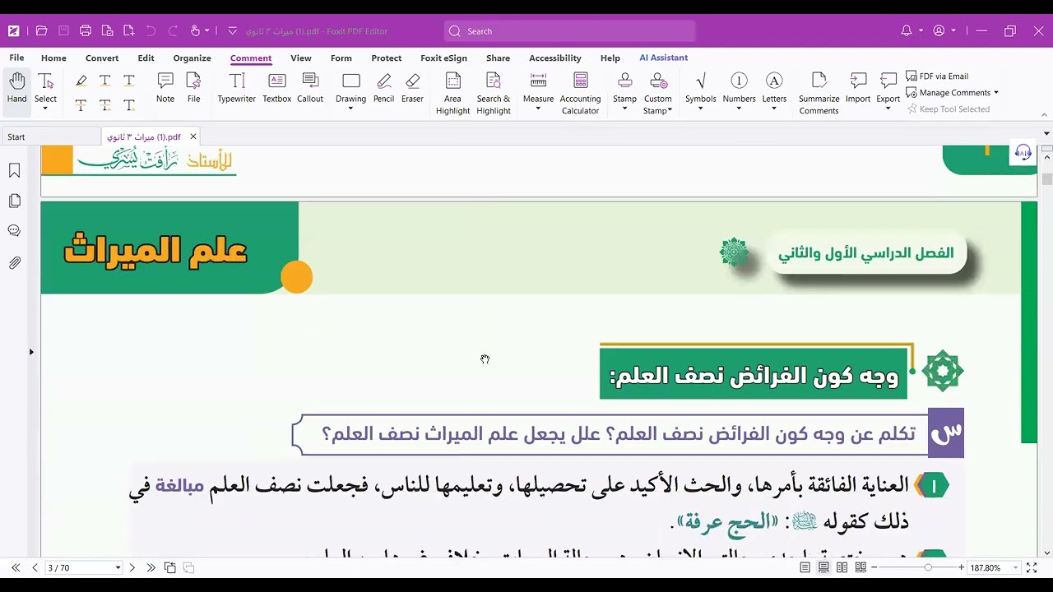1053x592 pixels.
Task: Open the File menu
Action: pos(16,58)
